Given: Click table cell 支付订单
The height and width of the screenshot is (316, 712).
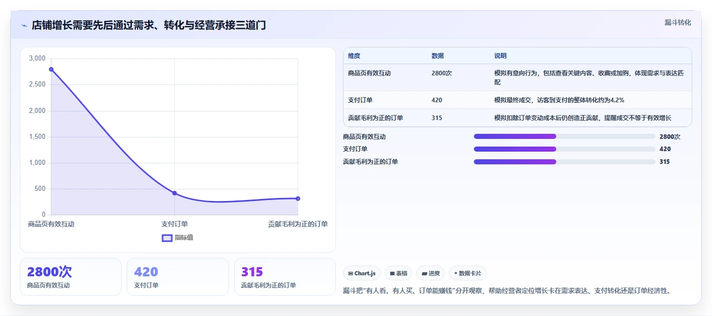Looking at the screenshot, I should (x=360, y=100).
